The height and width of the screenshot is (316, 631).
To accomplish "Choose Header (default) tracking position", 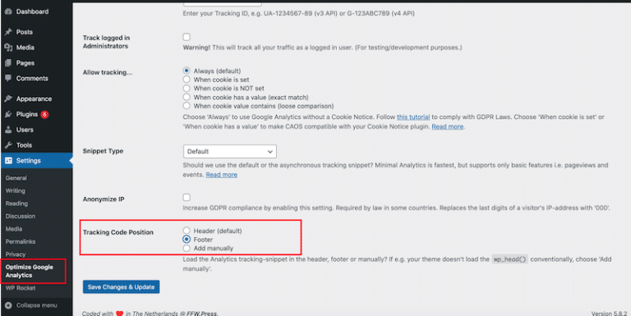I will 187,231.
